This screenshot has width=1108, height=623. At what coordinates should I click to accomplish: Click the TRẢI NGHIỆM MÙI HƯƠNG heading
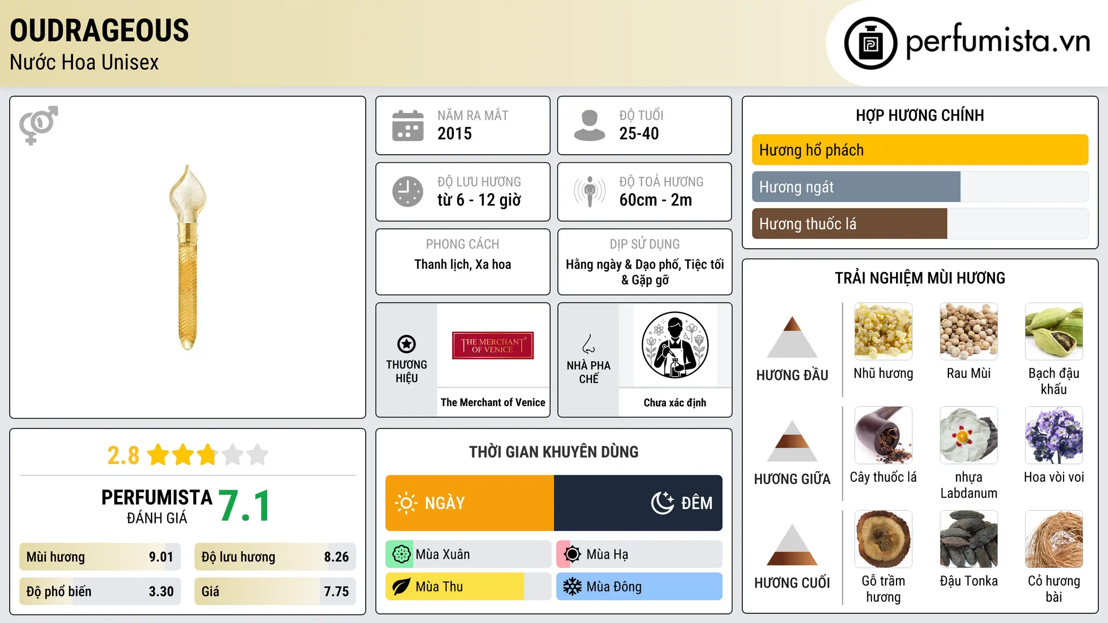pyautogui.click(x=920, y=278)
